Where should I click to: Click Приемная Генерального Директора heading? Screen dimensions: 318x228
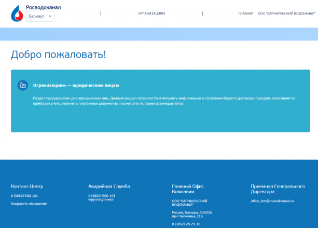pos(278,189)
